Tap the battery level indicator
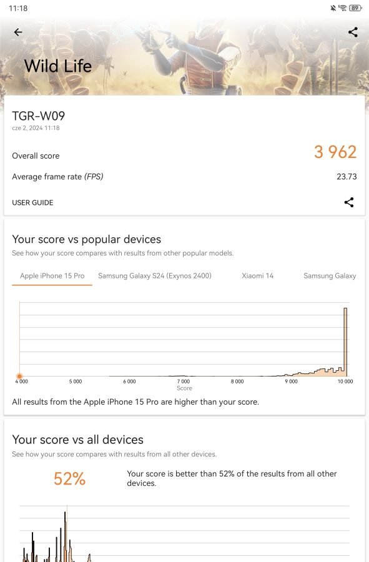Viewport: 369px width, 562px height. [x=355, y=8]
